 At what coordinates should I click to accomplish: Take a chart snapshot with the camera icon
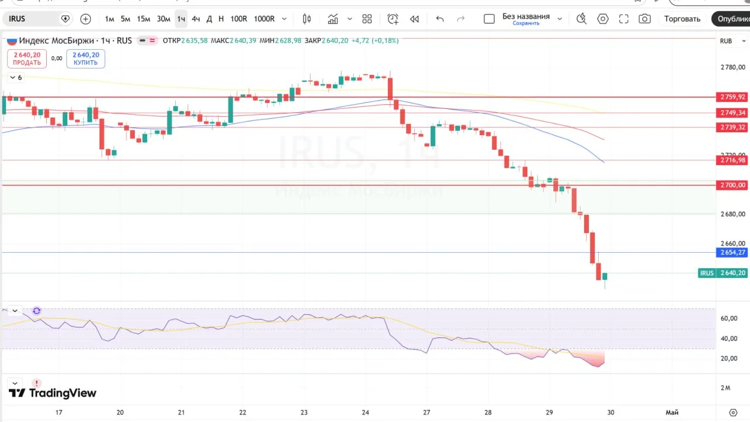coord(645,19)
